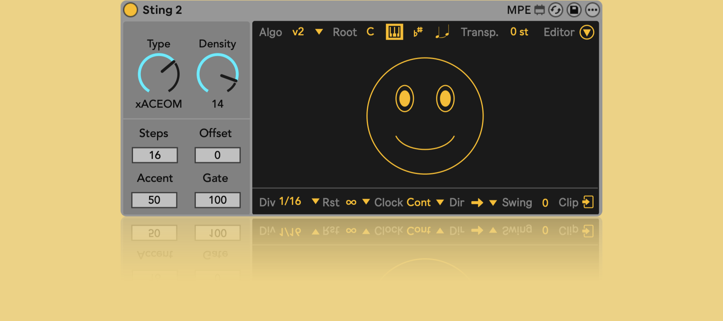Toggle the Sting 2 device activator
This screenshot has height=321, width=723.
point(131,10)
